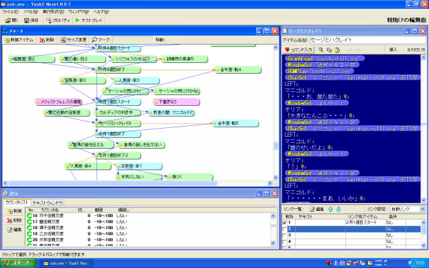Viewport: 429px width, 268px height.
Task: Click 挿入 in the script editor toolbar
Action: (393, 50)
